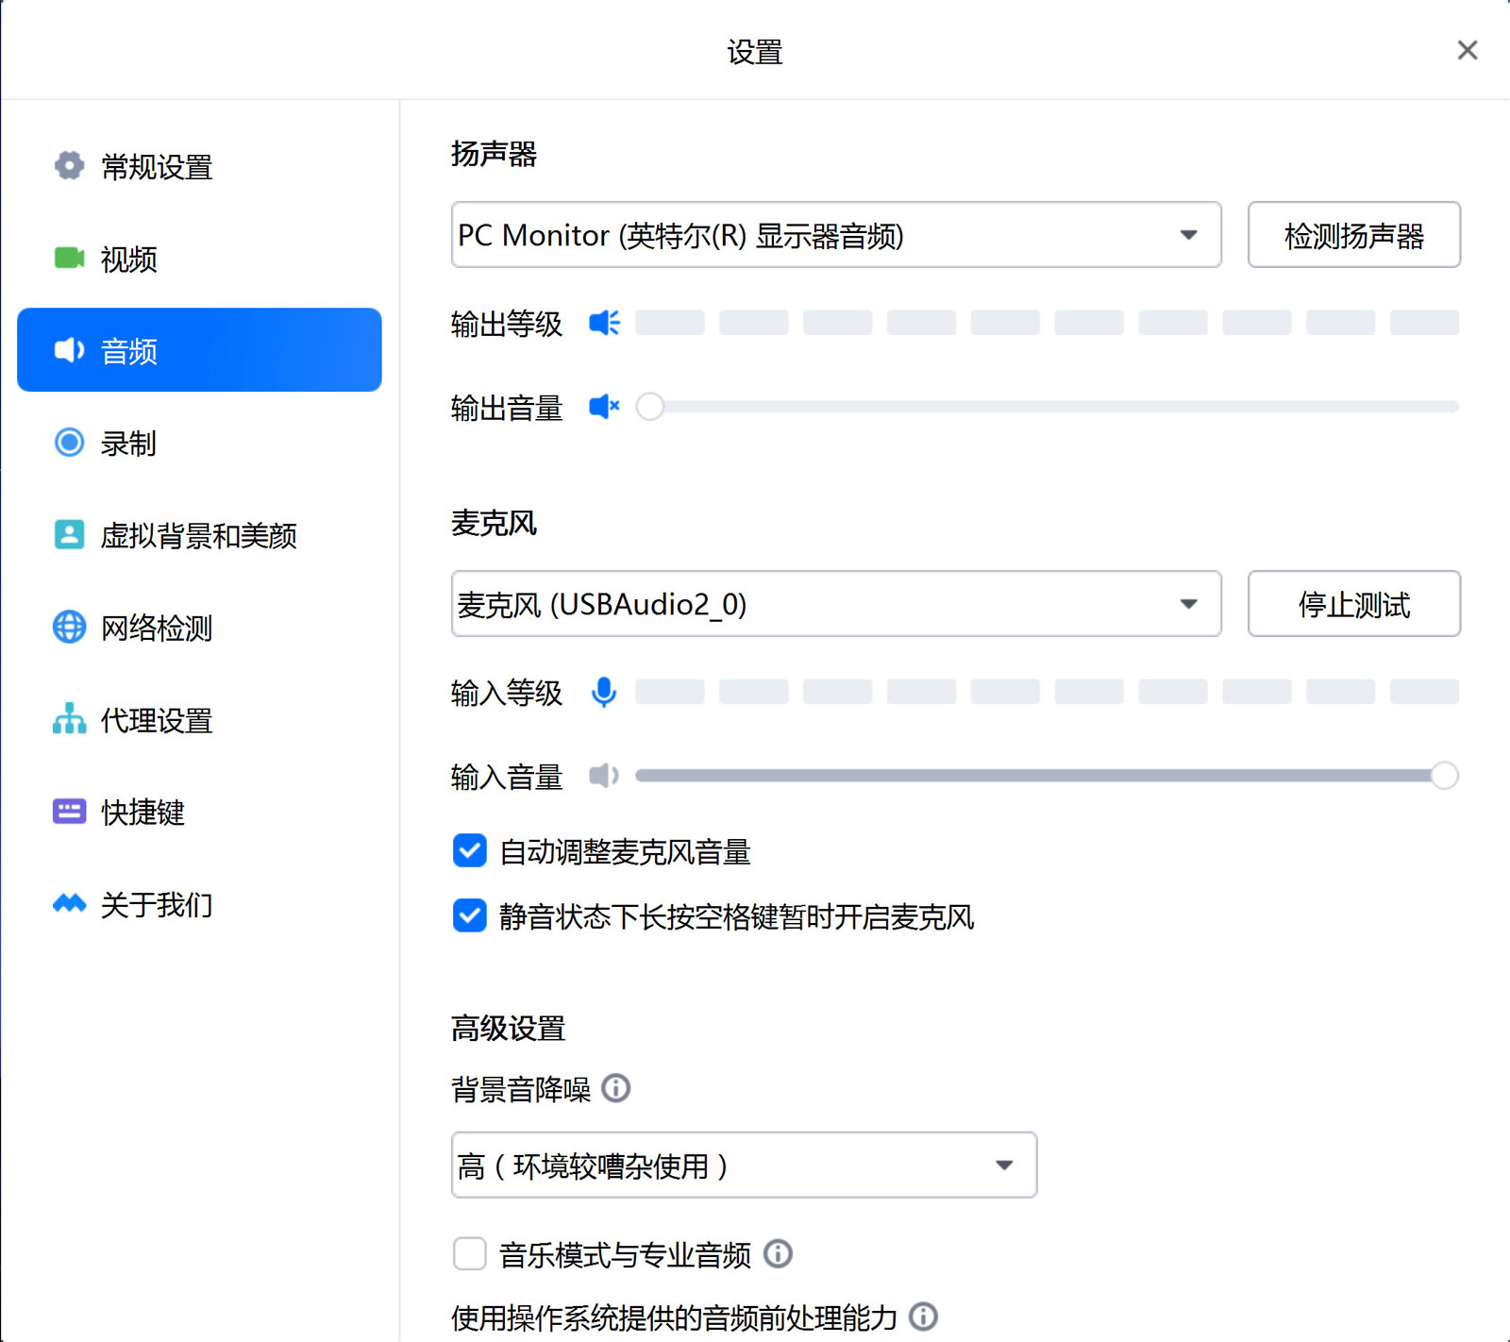Viewport: 1510px width, 1342px height.
Task: Open 常规设置 via its gear icon
Action: [x=69, y=166]
